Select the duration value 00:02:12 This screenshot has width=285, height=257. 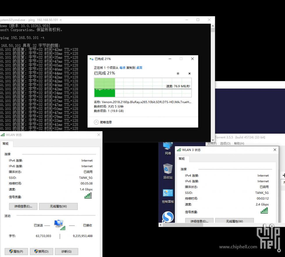click(x=263, y=198)
